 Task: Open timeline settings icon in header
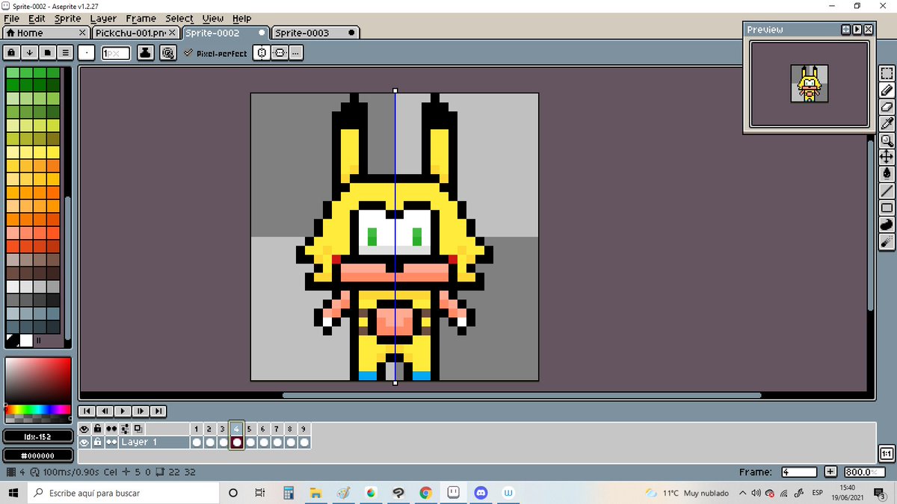pos(125,429)
